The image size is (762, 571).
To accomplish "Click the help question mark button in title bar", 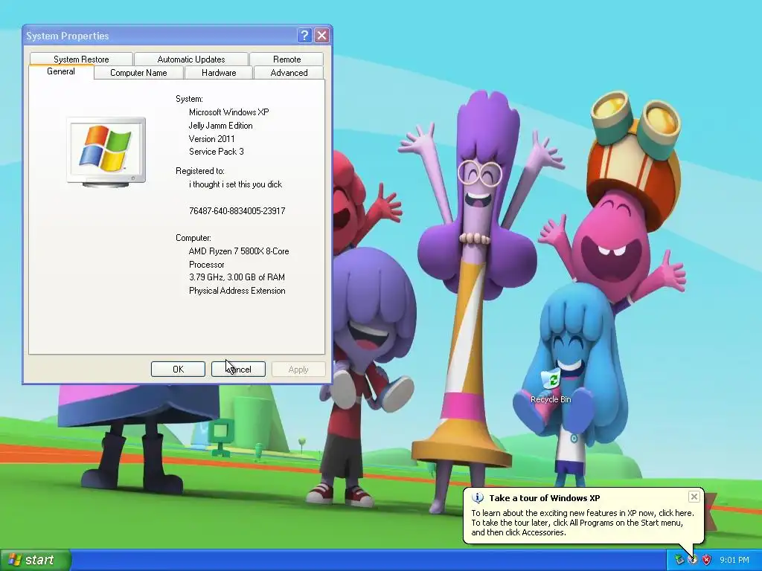I will coord(304,36).
